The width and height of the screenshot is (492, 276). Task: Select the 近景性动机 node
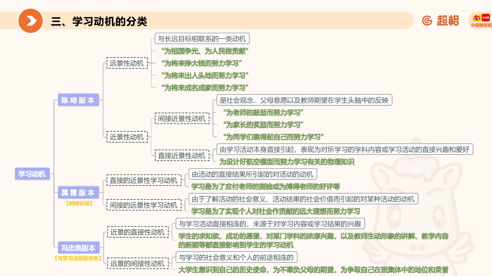coord(127,137)
